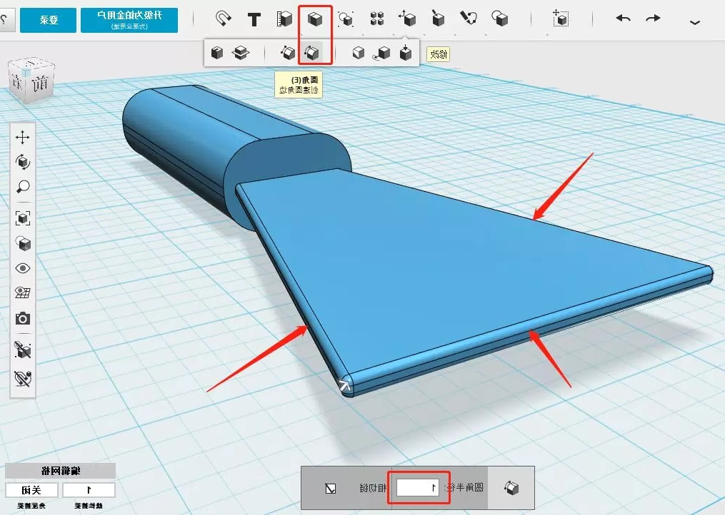Open the help question mark
This screenshot has height=515, width=725.
tap(4, 20)
